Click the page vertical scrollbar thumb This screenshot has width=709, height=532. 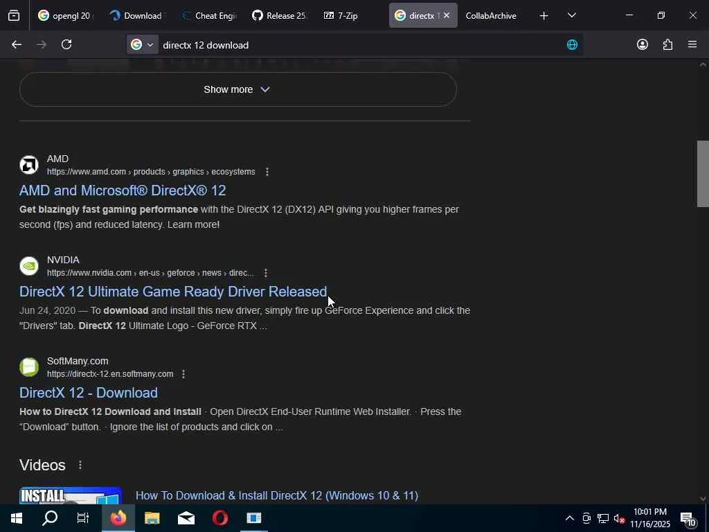point(703,174)
